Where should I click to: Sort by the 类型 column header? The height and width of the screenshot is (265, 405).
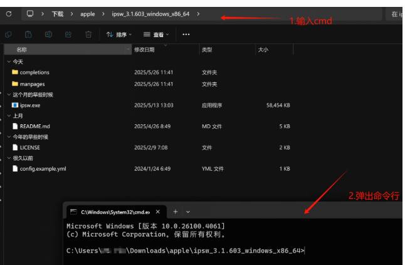pos(228,50)
